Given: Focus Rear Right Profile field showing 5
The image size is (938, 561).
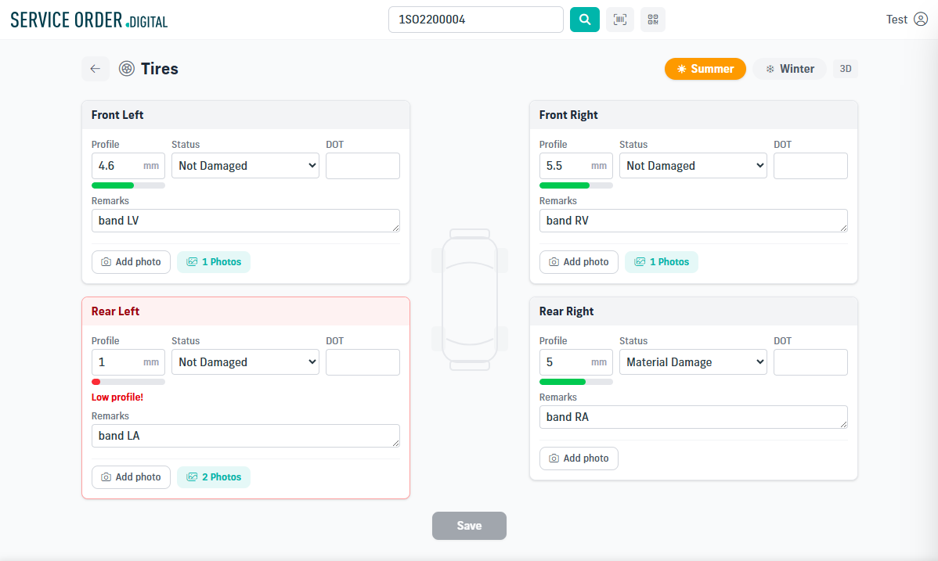Looking at the screenshot, I should coord(576,361).
